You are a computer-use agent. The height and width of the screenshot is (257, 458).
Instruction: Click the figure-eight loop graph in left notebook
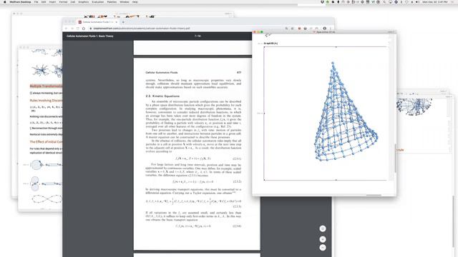pyautogui.click(x=47, y=199)
